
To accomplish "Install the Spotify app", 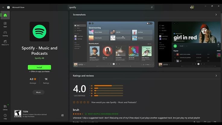I will [x=39, y=67].
